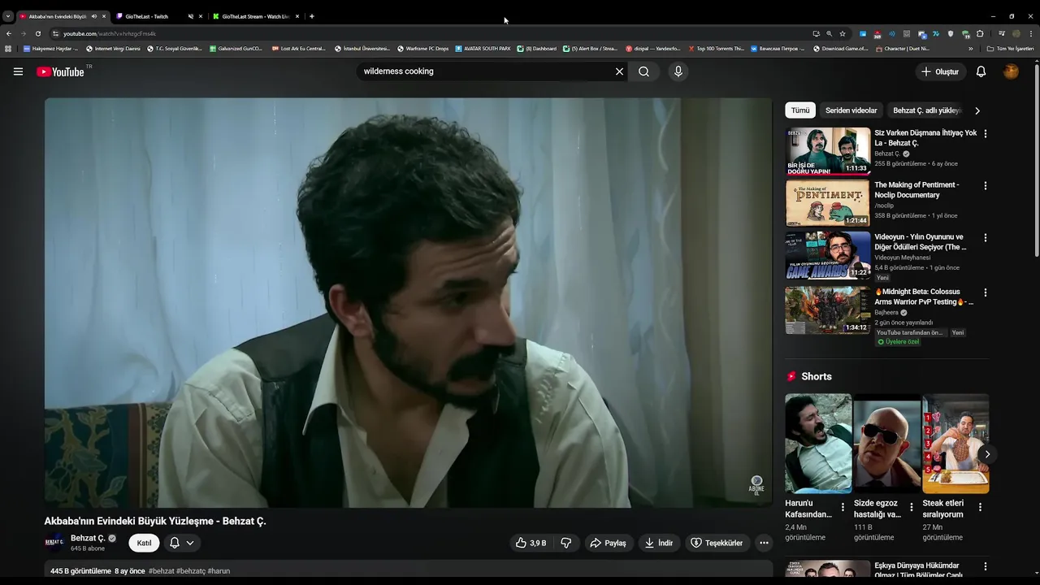The width and height of the screenshot is (1040, 585).
Task: Start voice search with the microphone
Action: tap(678, 71)
